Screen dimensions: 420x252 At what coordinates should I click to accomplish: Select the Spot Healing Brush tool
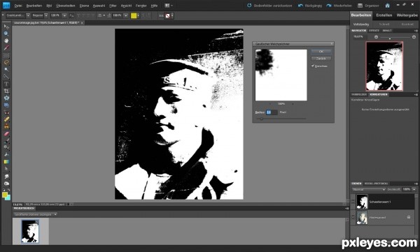6,119
